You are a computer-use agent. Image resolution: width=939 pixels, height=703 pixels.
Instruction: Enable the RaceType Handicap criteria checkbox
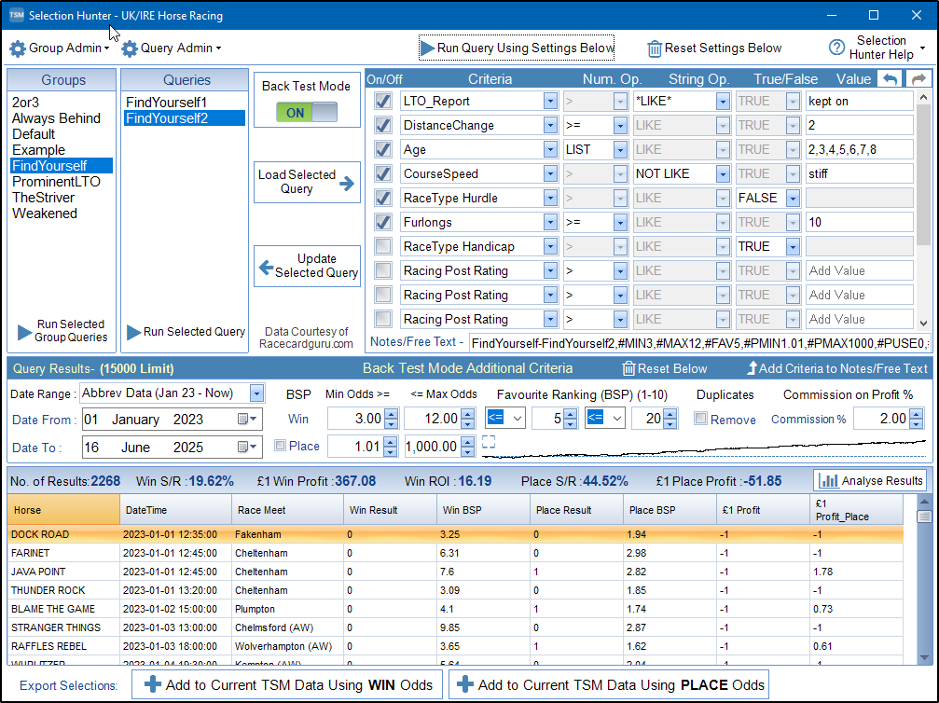[382, 246]
